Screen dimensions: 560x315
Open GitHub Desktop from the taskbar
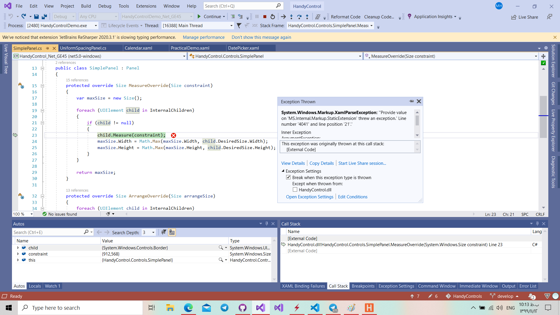(x=243, y=308)
